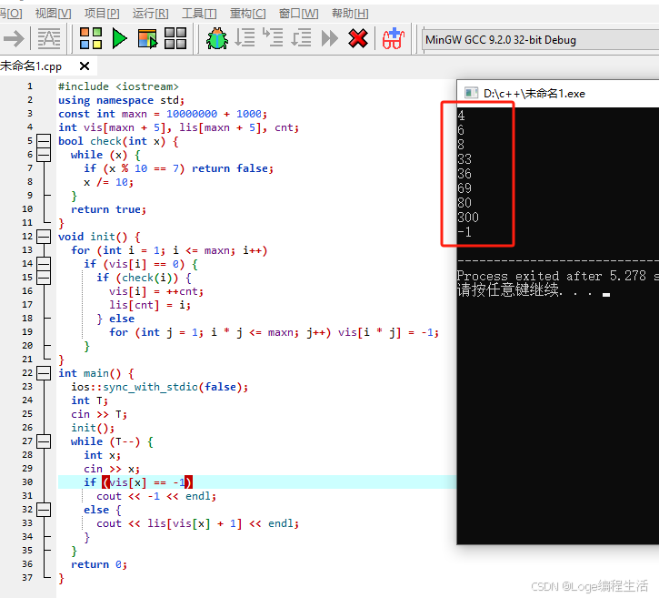Collapse the else block fold on line 32
This screenshot has height=598, width=659.
(44, 510)
